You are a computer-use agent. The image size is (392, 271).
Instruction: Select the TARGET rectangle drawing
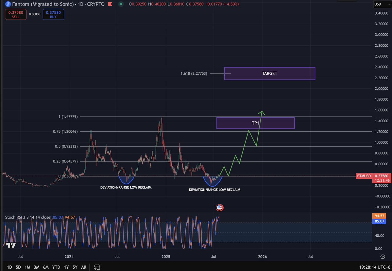click(x=270, y=74)
